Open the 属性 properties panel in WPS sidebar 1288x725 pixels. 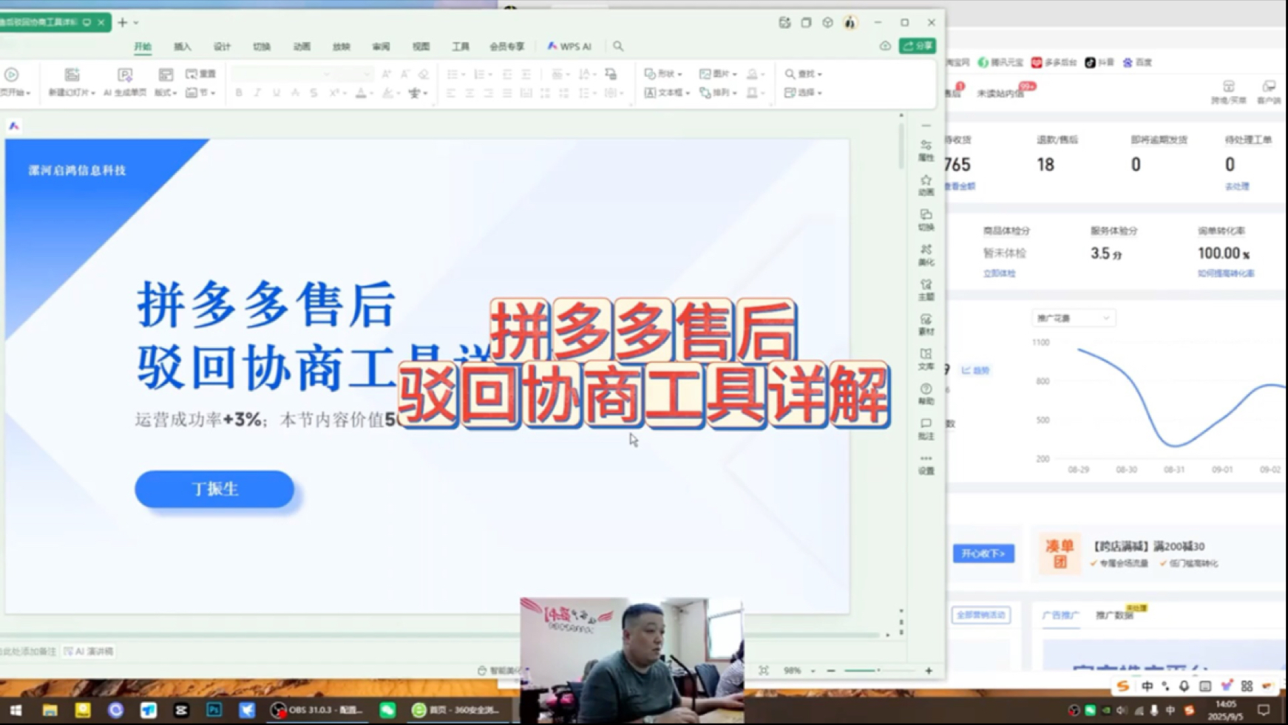(x=926, y=150)
